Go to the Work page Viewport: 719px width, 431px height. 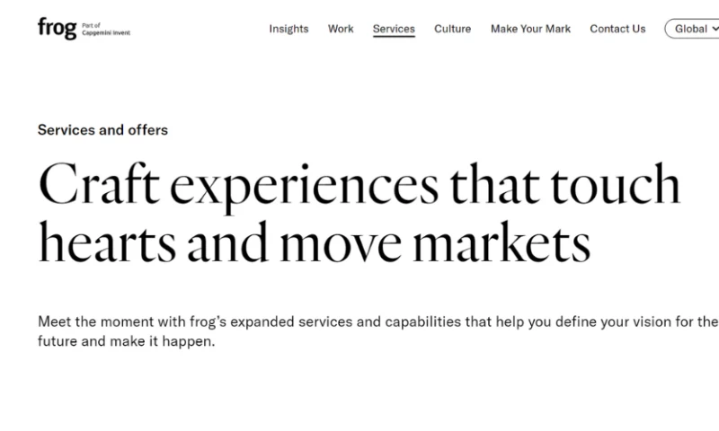pos(341,29)
